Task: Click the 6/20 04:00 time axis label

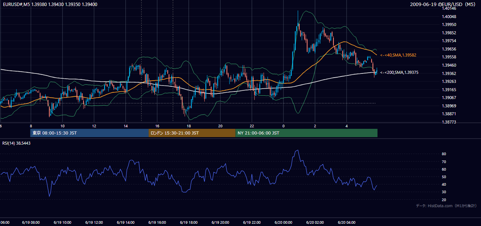Action: pos(347,223)
